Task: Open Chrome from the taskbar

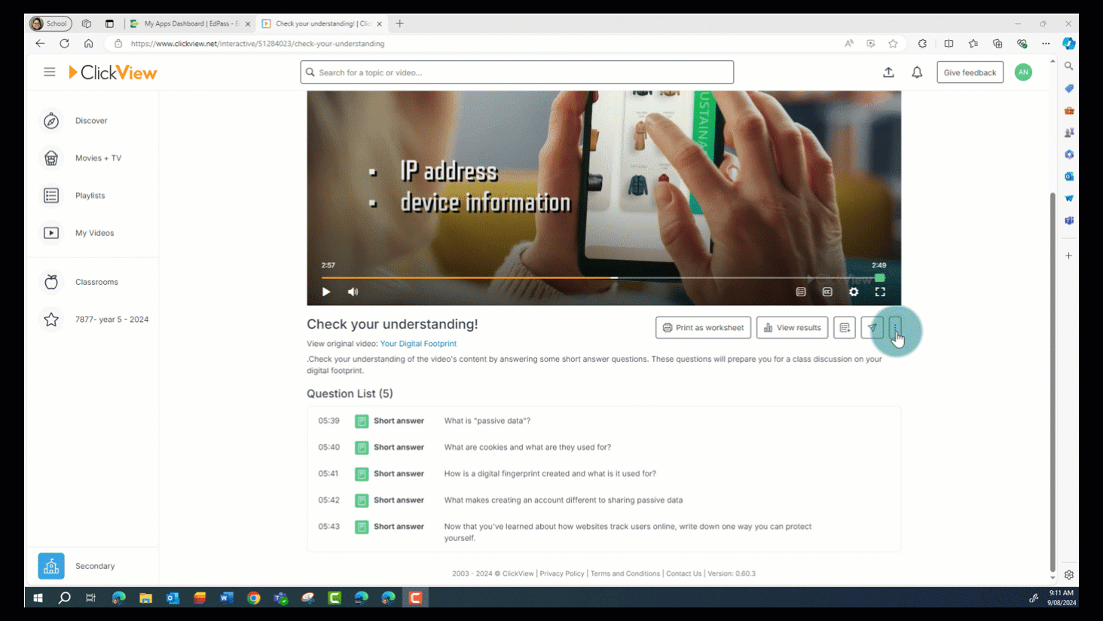Action: pos(254,598)
